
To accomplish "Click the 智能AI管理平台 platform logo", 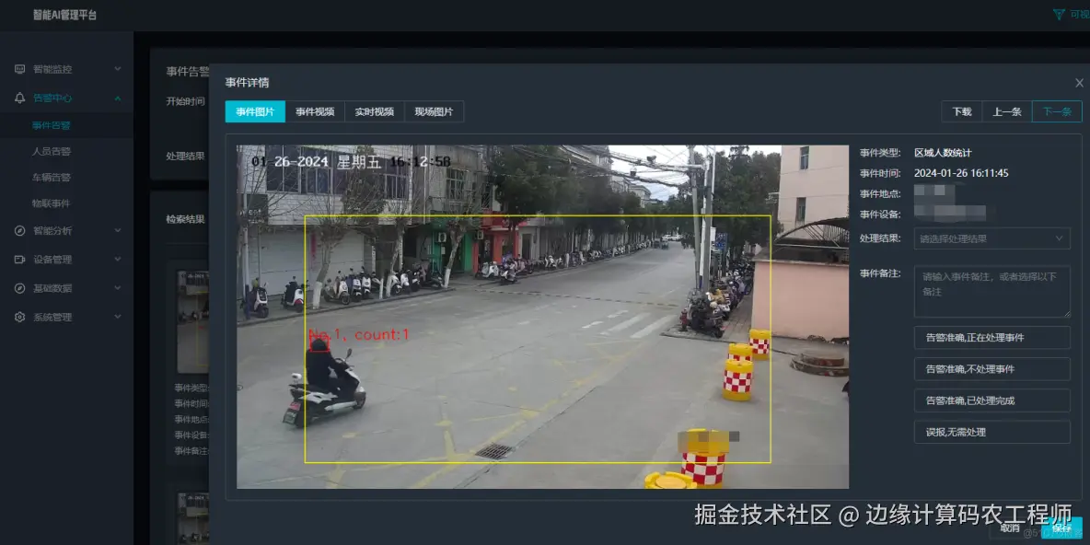I will [x=64, y=14].
